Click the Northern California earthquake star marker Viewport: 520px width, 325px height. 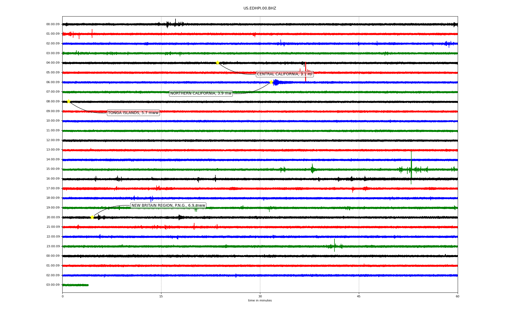click(x=271, y=82)
